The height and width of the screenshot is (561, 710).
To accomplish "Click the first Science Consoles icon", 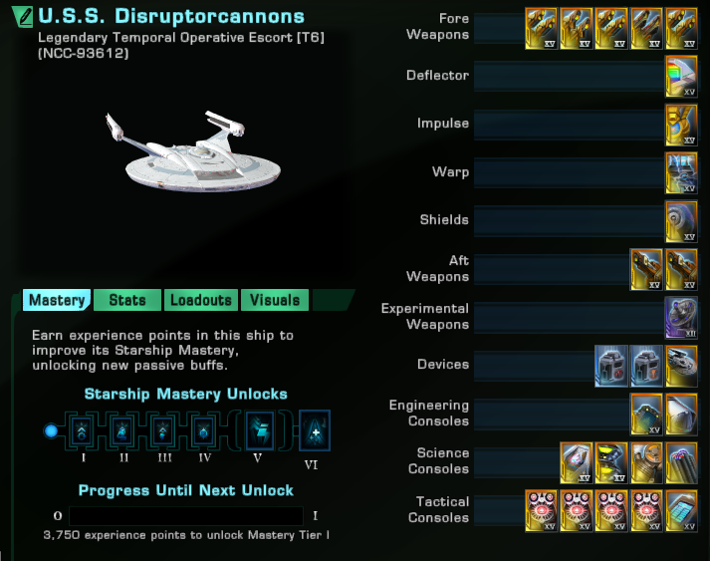I will coord(576,462).
